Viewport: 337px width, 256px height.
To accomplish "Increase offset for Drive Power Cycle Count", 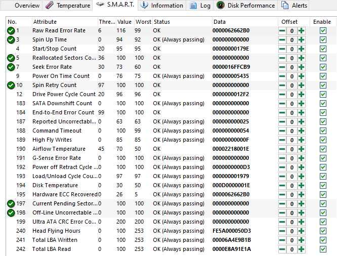I will pos(301,95).
